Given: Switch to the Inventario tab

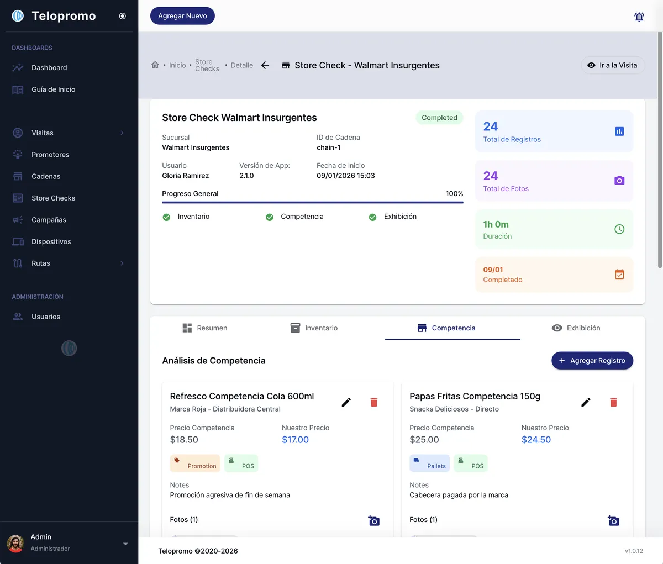Looking at the screenshot, I should point(314,328).
